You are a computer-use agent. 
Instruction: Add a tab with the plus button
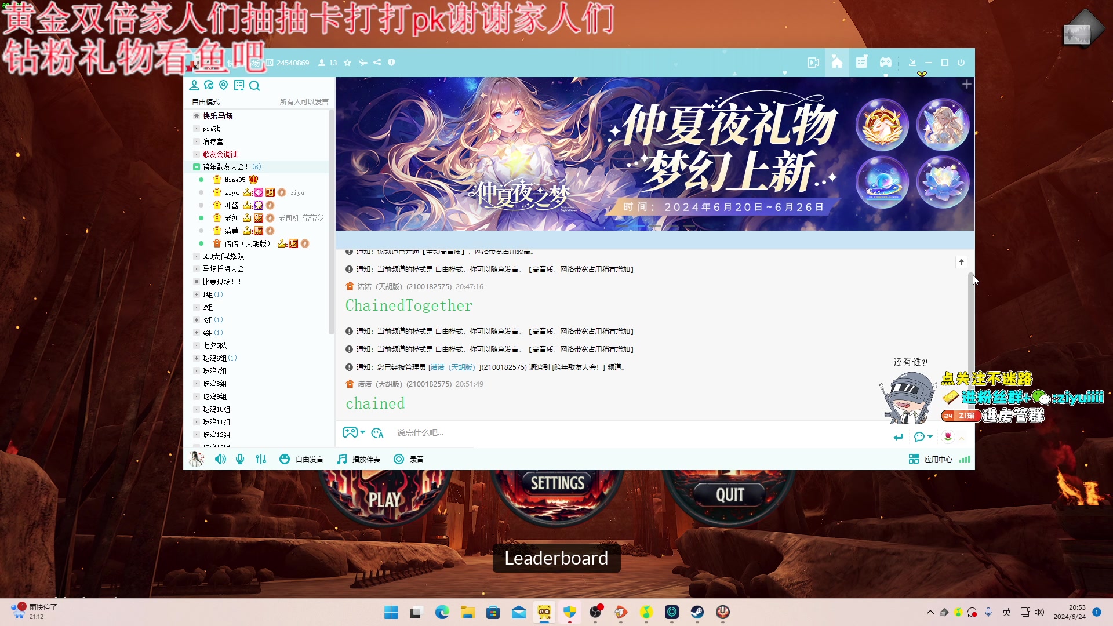tap(966, 85)
